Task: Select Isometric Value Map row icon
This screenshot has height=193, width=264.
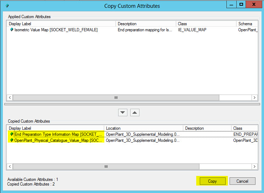Action: (x=12, y=30)
